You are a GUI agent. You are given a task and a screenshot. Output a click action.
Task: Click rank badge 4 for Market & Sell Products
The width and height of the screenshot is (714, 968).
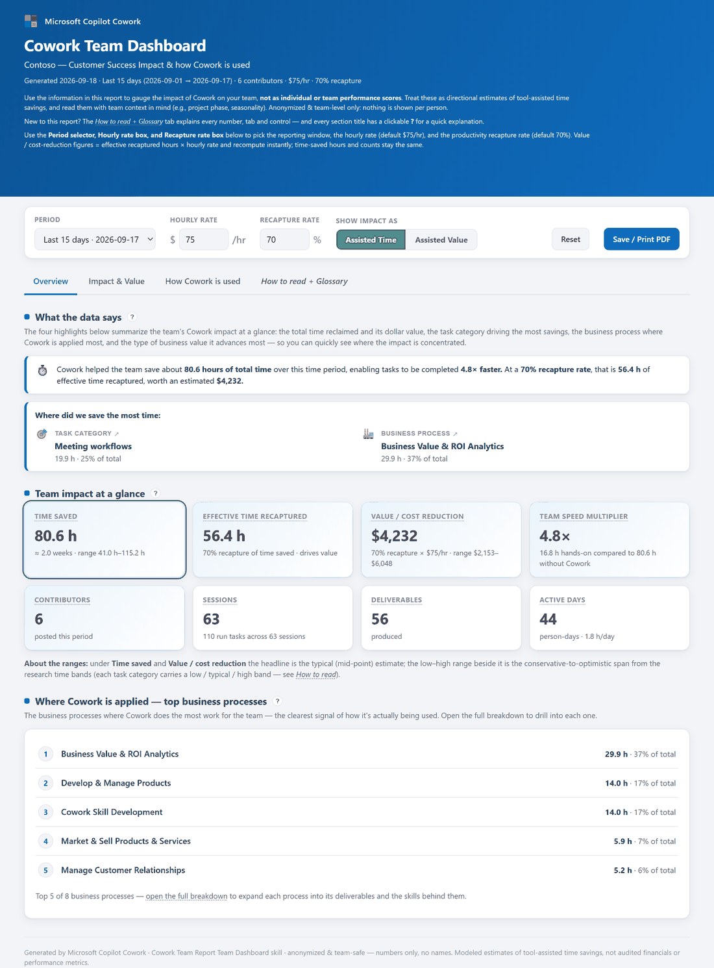coord(45,841)
